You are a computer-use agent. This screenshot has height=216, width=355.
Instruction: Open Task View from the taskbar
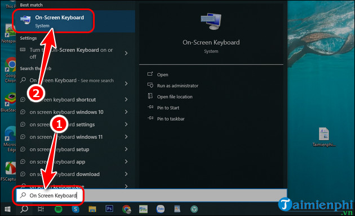[41, 209]
